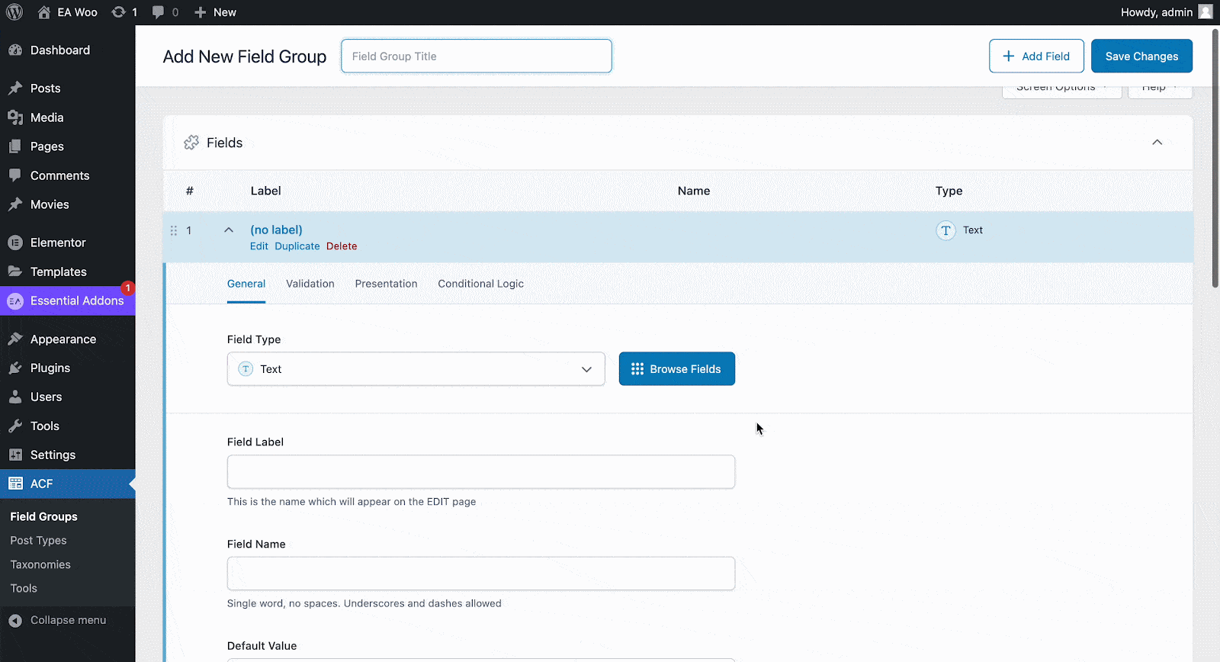Screen dimensions: 1220x662
Task: Collapse the Fields panel with the chevron
Action: (x=1157, y=143)
